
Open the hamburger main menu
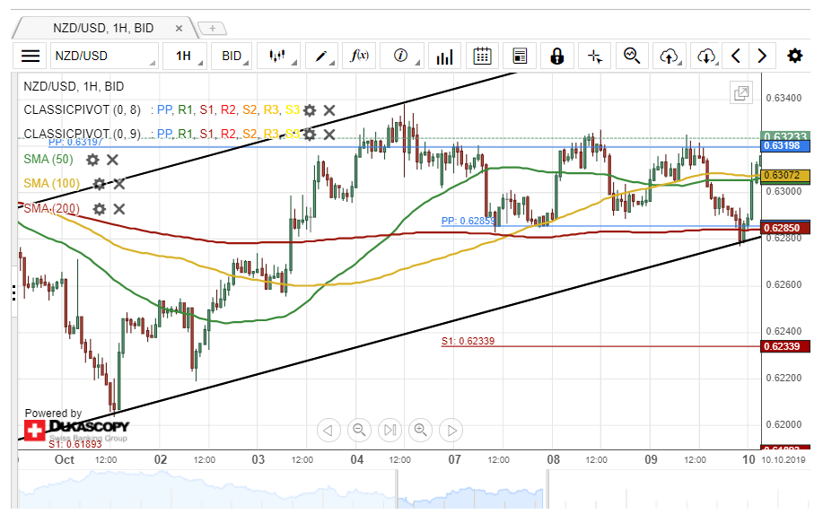(x=31, y=56)
